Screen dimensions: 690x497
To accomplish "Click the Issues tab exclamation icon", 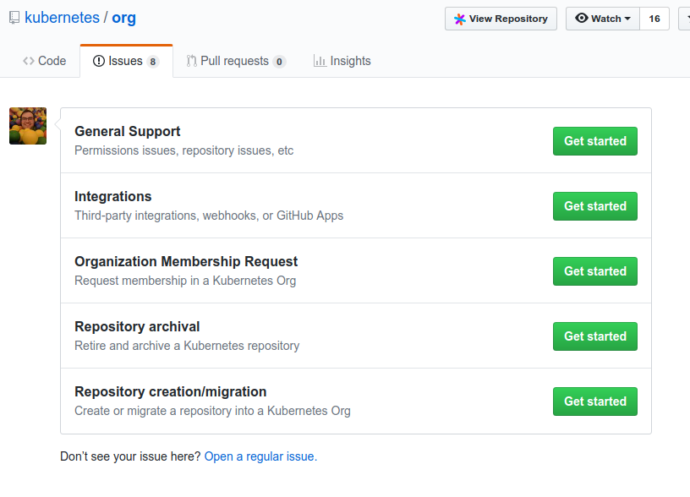I will point(99,61).
